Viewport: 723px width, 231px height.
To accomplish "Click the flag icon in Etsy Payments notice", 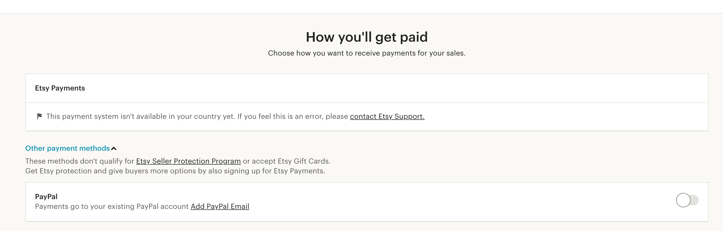I will pyautogui.click(x=39, y=116).
